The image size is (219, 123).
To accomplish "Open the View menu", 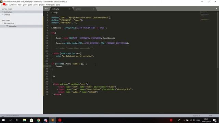I will click(x=25, y=5).
